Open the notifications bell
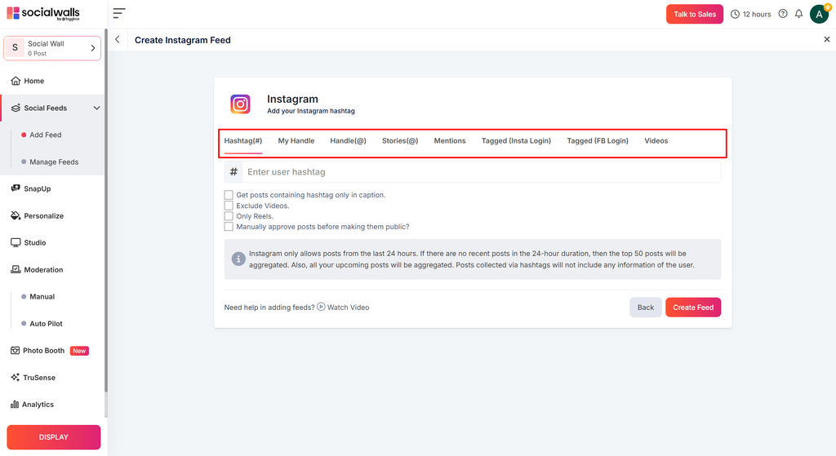The width and height of the screenshot is (836, 456). click(x=798, y=14)
